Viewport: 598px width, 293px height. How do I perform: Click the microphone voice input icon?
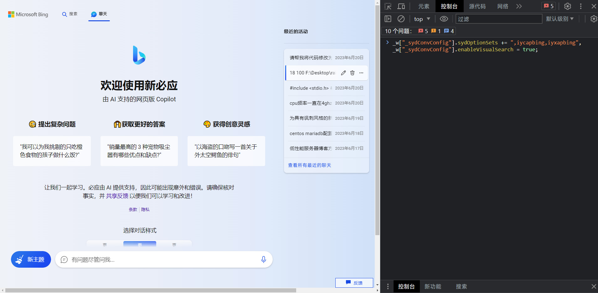264,260
